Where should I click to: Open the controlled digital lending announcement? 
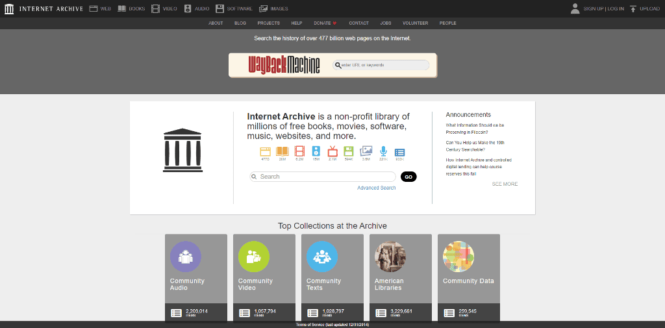479,166
